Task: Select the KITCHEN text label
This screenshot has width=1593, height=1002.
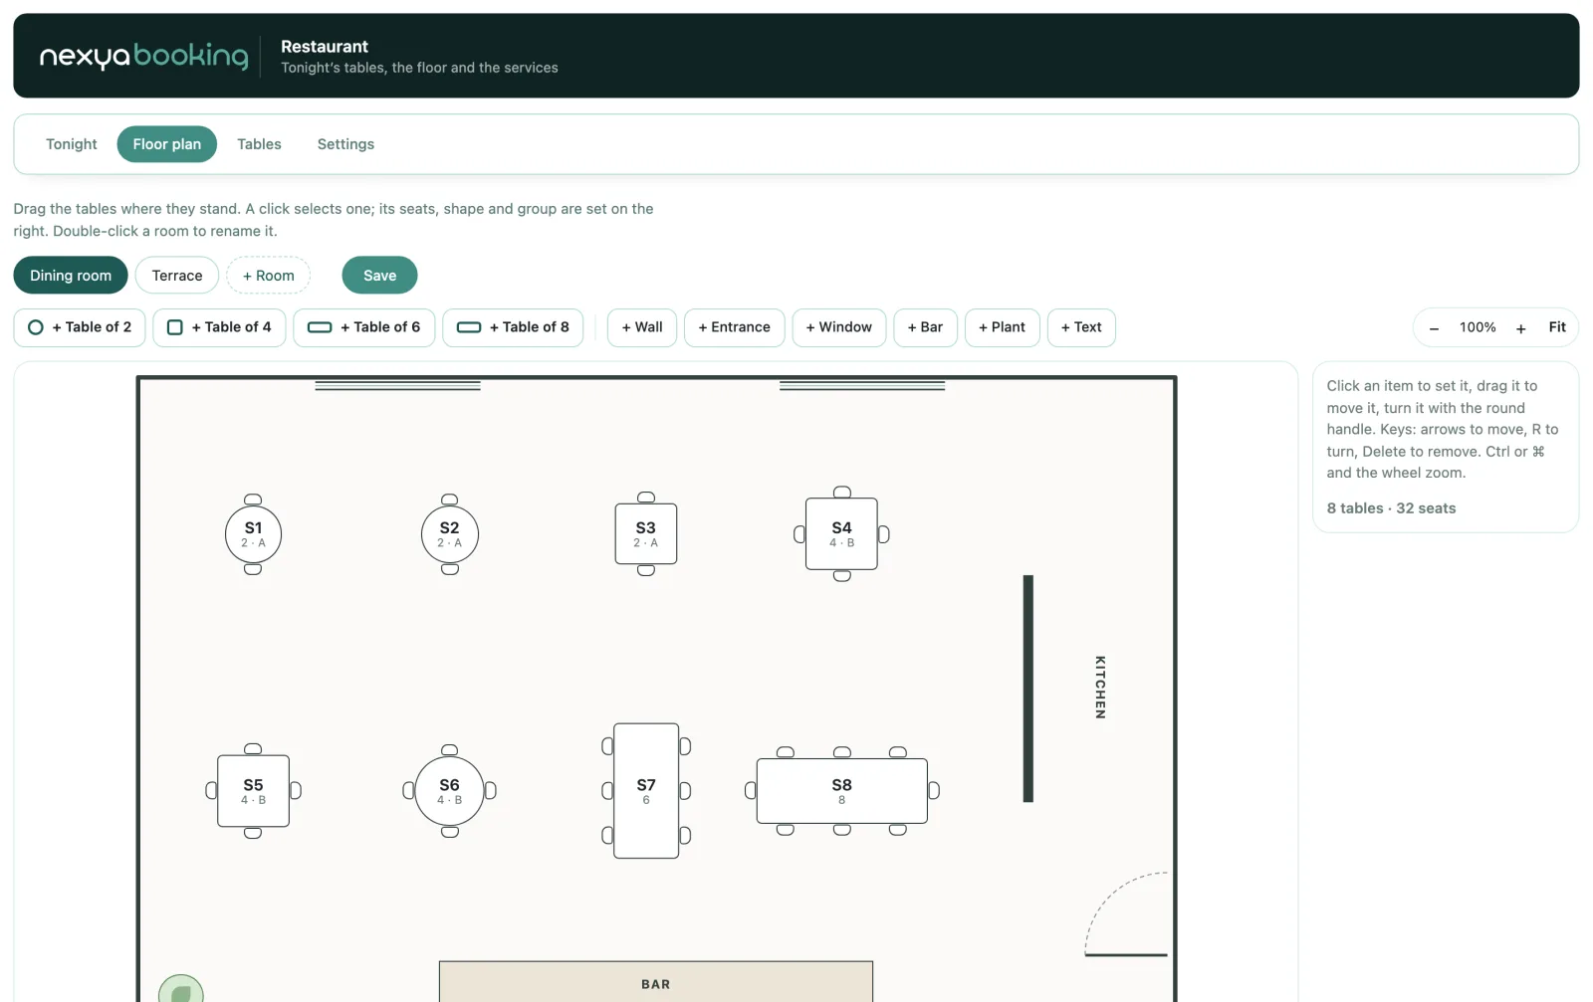Action: pos(1100,688)
